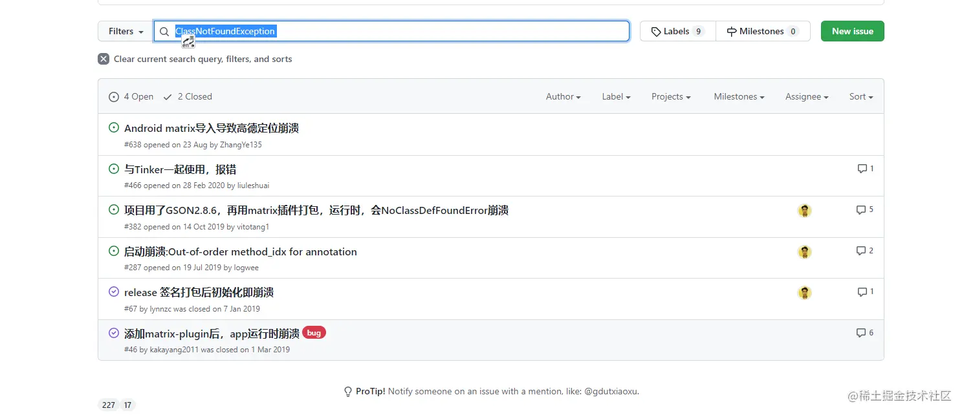The image size is (964, 415).
Task: Open the comment on release 签名 issue
Action: click(865, 292)
